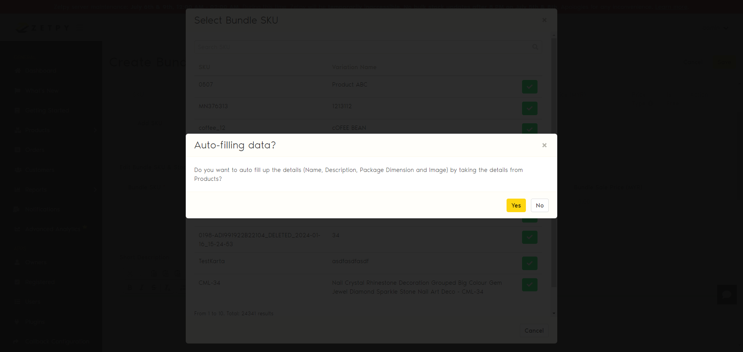The width and height of the screenshot is (743, 352).
Task: Click Save on the Create Bundle page
Action: pyautogui.click(x=724, y=62)
